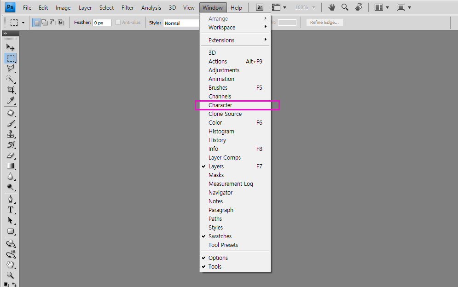Choose Add to selection mode
The image size is (458, 287).
(44, 23)
